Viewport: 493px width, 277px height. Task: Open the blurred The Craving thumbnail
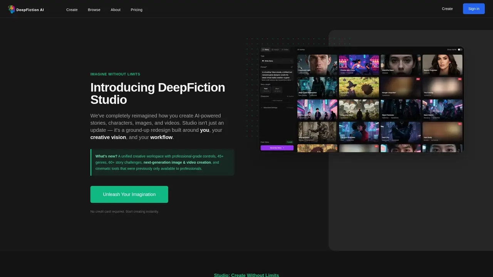(x=442, y=87)
